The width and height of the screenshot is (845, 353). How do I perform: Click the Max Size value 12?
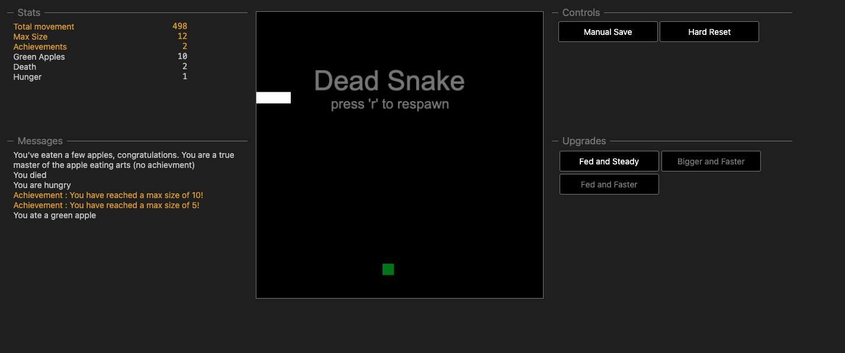coord(182,36)
